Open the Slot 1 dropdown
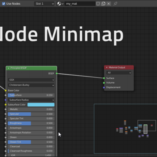157x157 pixels. coord(44,4)
